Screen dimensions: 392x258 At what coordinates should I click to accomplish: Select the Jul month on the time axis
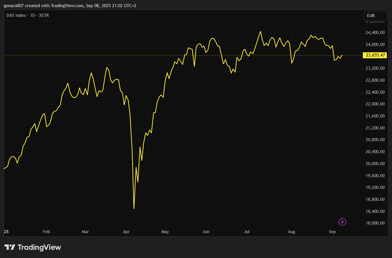[x=247, y=232]
